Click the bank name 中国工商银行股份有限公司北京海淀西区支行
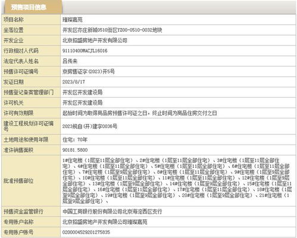297x238 pixels. point(112,211)
